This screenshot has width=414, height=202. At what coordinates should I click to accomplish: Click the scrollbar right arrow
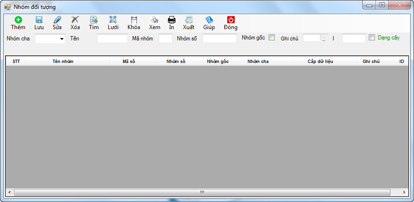click(404, 192)
